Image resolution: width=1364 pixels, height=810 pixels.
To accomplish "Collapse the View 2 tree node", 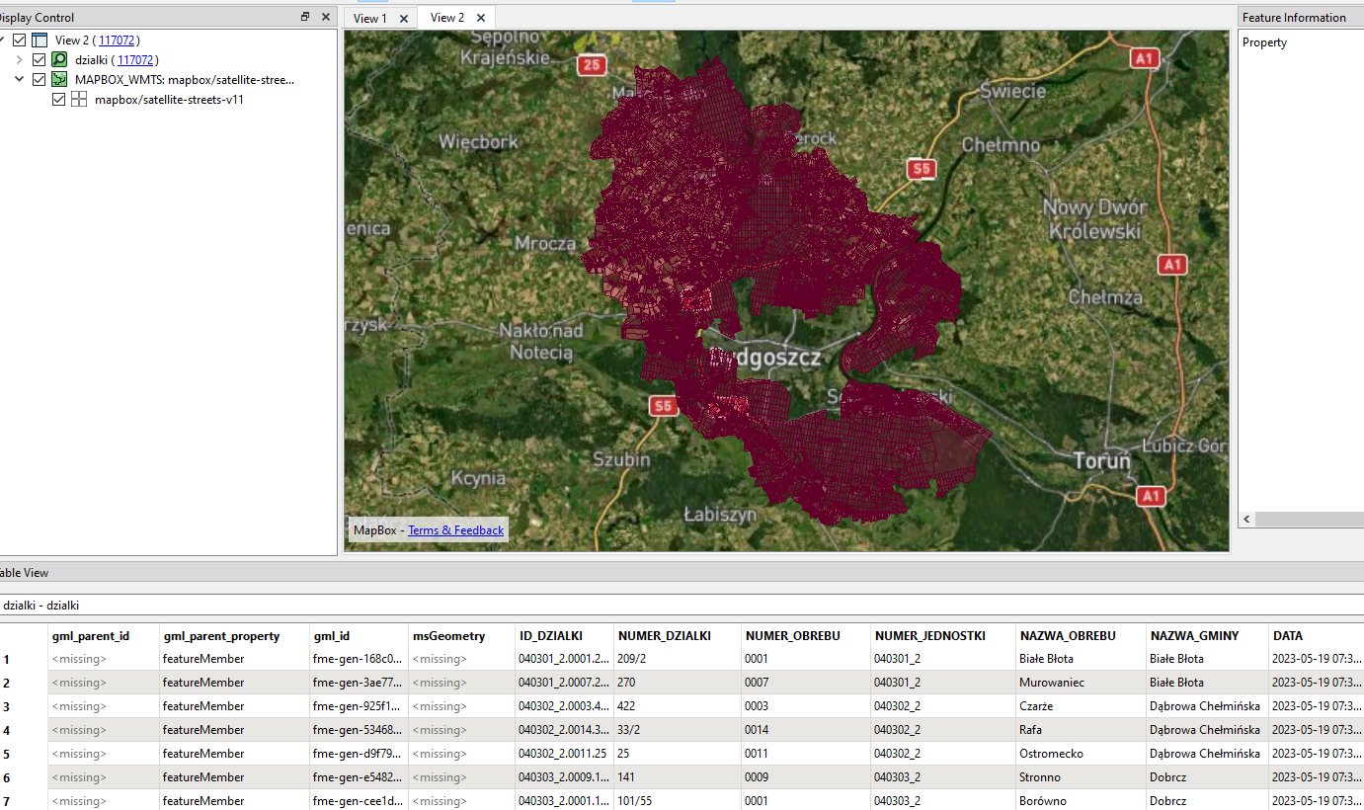I will pyautogui.click(x=2, y=40).
